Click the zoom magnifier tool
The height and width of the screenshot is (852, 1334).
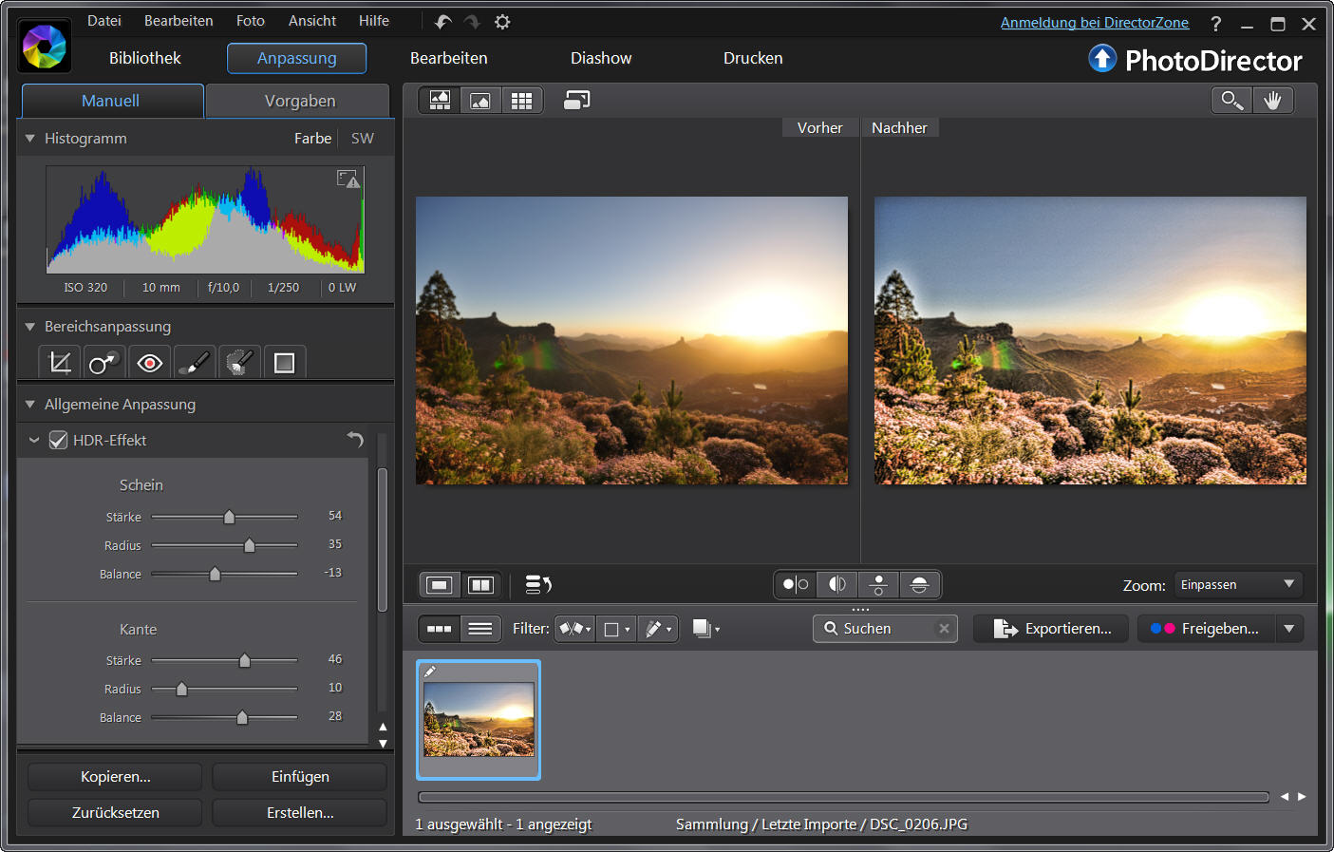coord(1231,101)
